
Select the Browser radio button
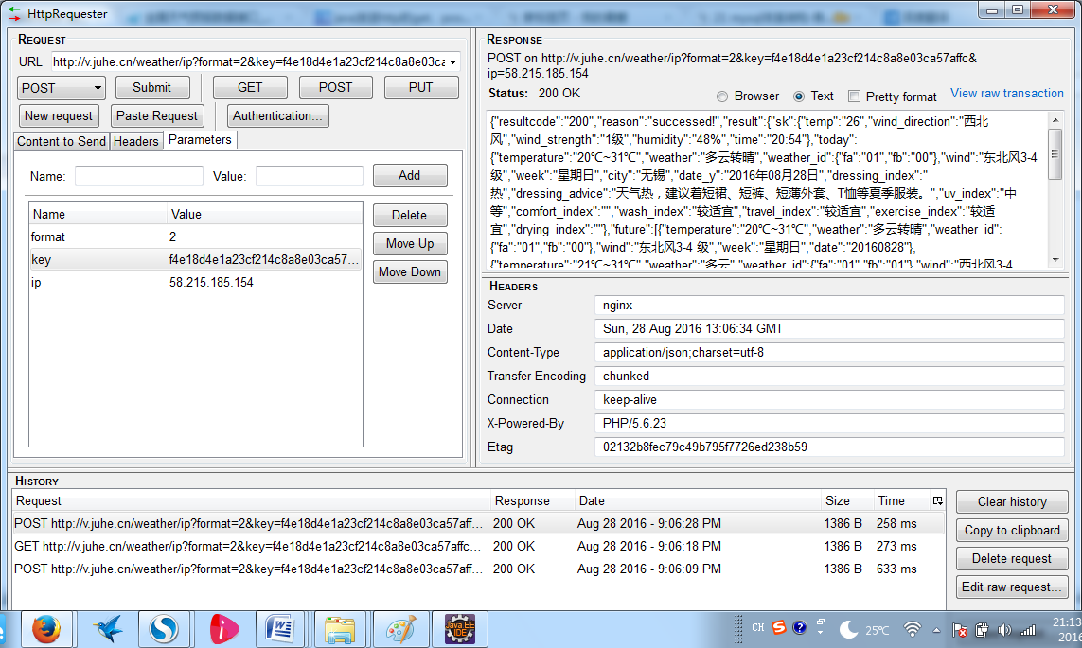pyautogui.click(x=721, y=96)
